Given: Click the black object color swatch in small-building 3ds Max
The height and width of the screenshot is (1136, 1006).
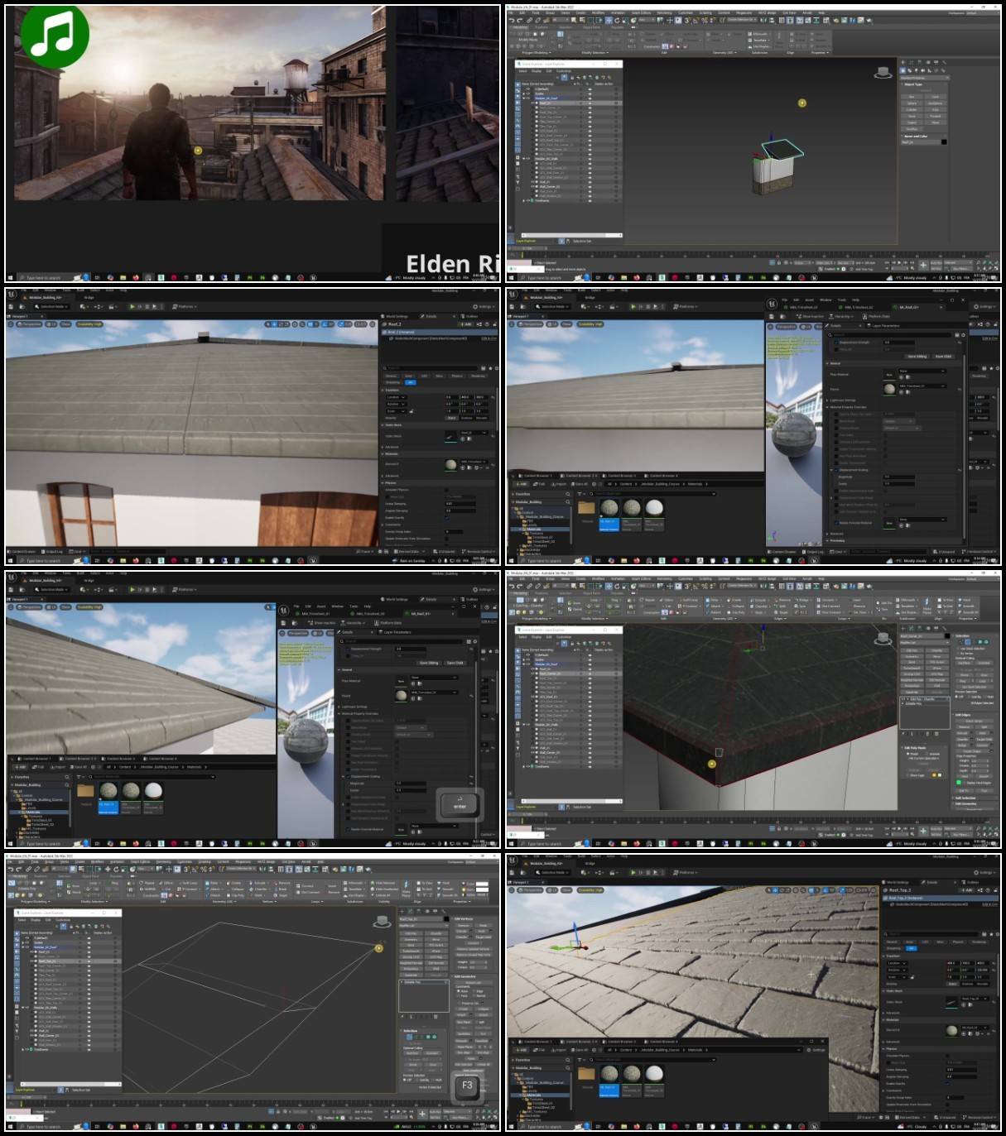Looking at the screenshot, I should [943, 142].
